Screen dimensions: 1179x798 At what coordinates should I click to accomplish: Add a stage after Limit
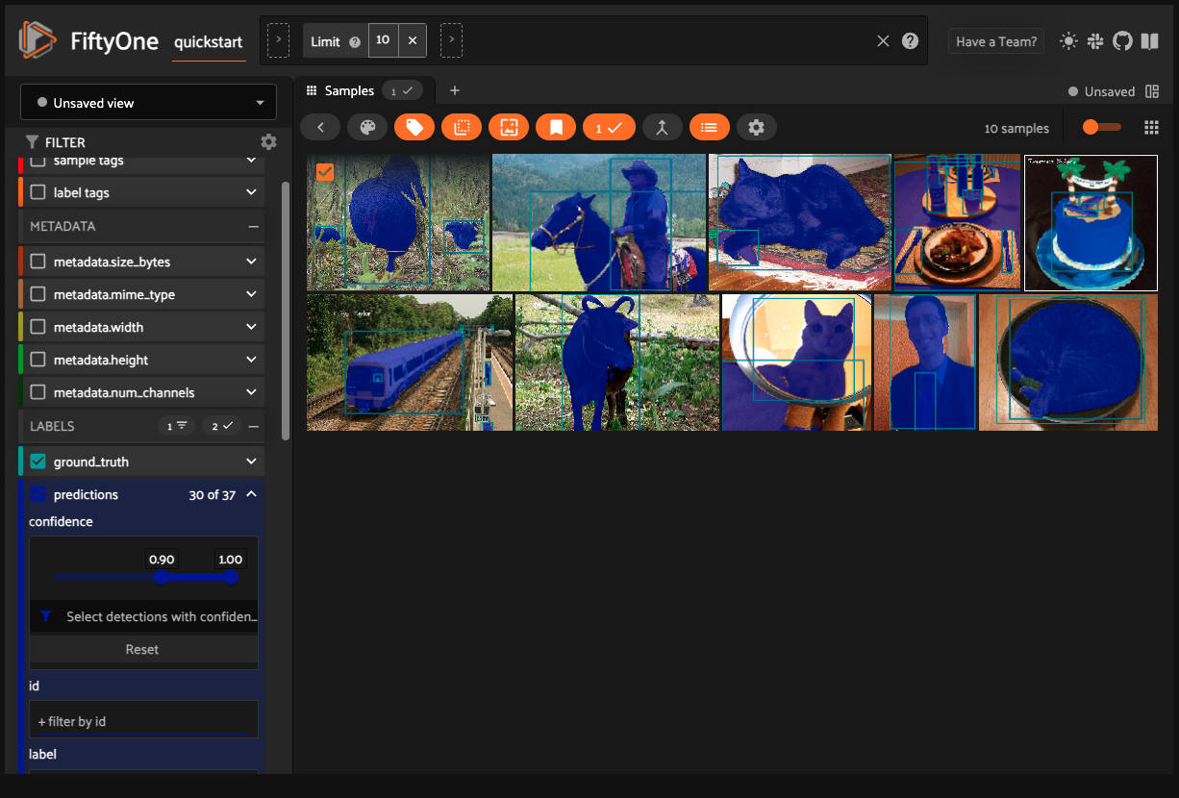[x=451, y=40]
